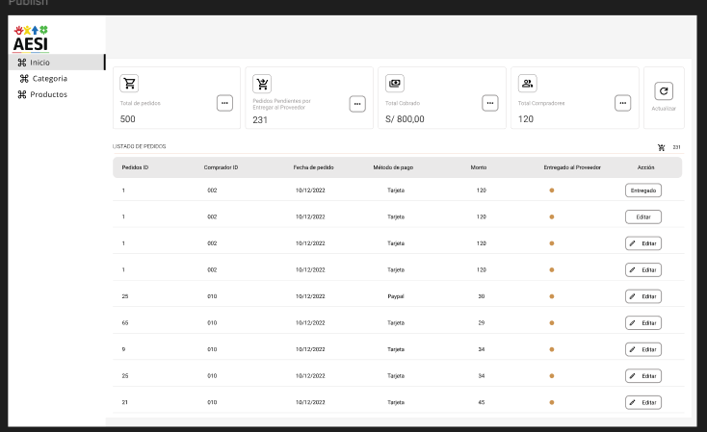707x432 pixels.
Task: Click Editar for order ID 65
Action: pos(643,323)
